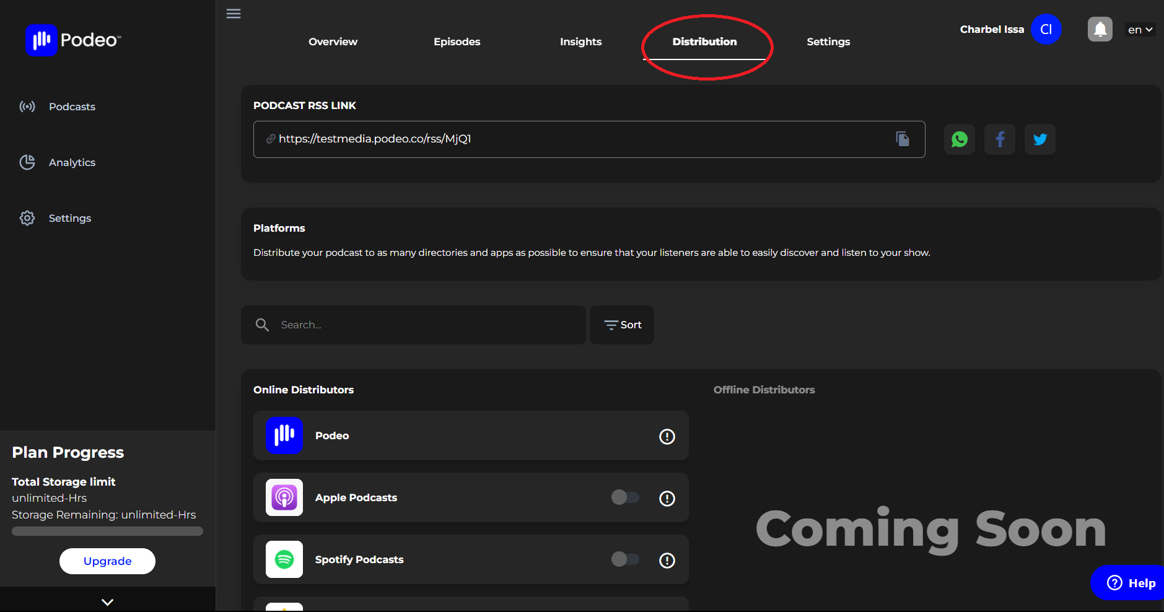Click the RSS link text field
This screenshot has height=612, width=1164.
(x=589, y=139)
